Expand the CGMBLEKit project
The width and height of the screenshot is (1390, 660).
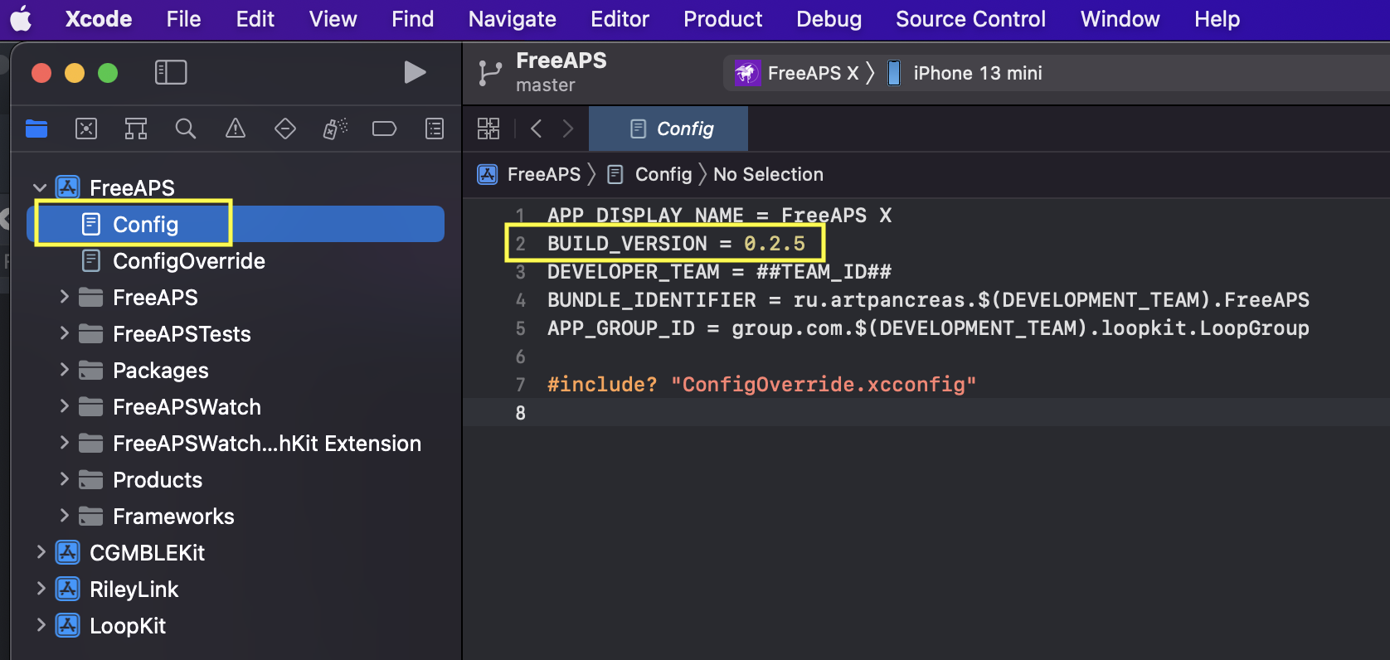(41, 552)
